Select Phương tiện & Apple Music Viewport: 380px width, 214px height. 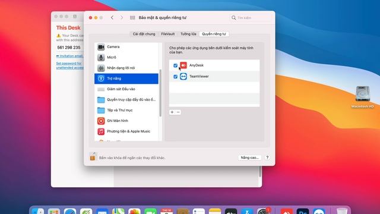(126, 131)
